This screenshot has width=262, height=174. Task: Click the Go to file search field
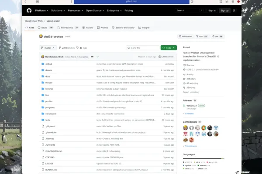tap(142, 48)
